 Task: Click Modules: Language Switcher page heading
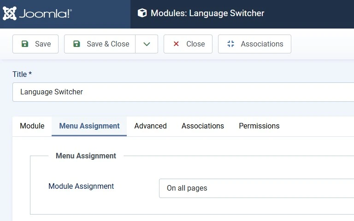pyautogui.click(x=207, y=13)
